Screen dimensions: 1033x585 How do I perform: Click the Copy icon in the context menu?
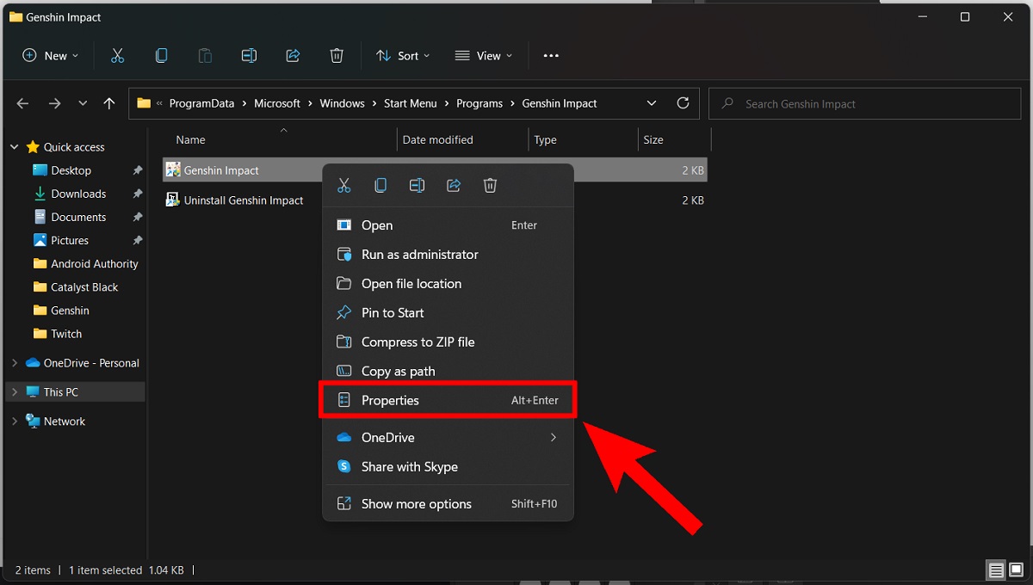click(x=380, y=185)
